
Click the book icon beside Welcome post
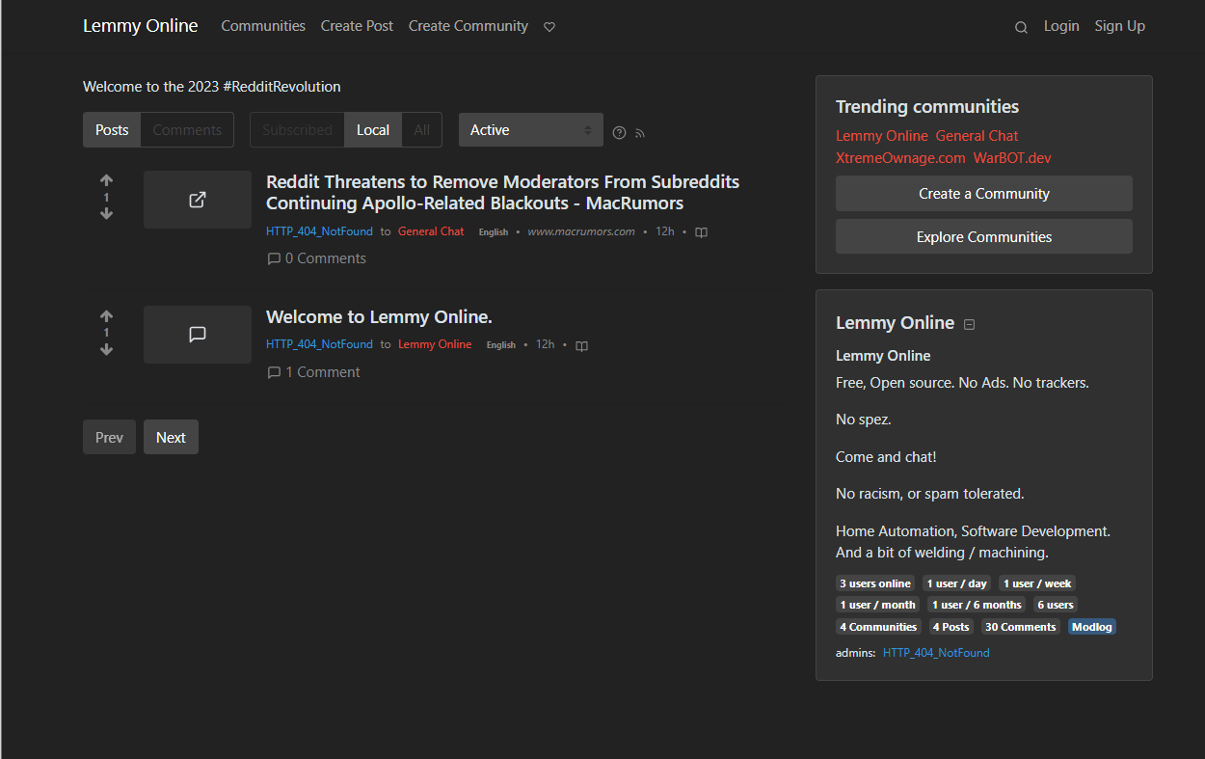pos(581,345)
